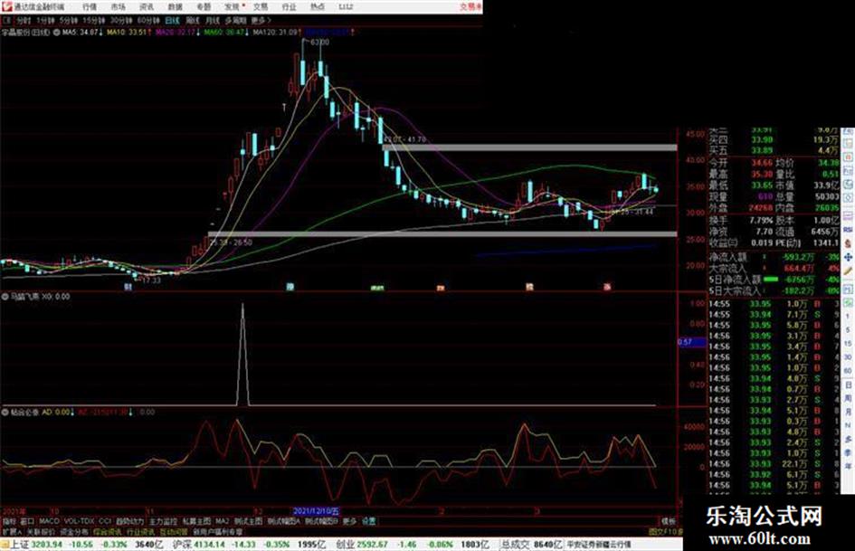This screenshot has width=855, height=551.
Task: Open the 综合资讯 tab
Action: click(x=108, y=531)
